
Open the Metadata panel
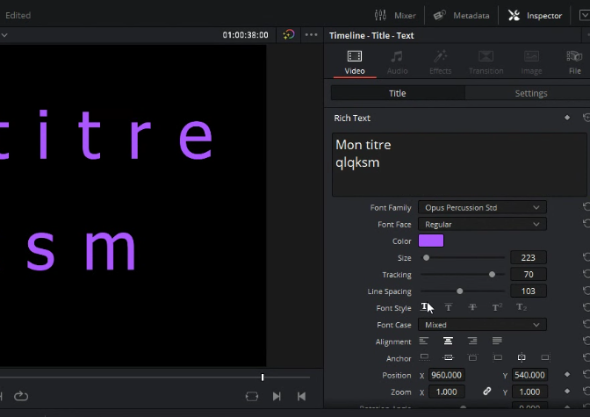463,15
